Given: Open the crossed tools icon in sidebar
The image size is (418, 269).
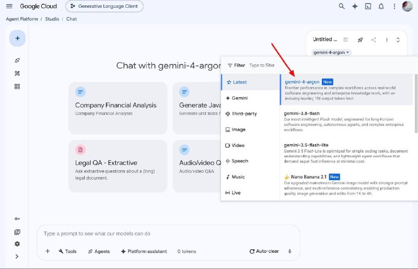Looking at the screenshot, I should tap(17, 73).
